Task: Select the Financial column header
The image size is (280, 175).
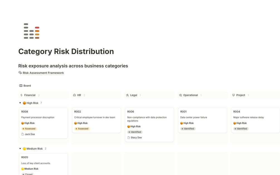Action: (30, 95)
